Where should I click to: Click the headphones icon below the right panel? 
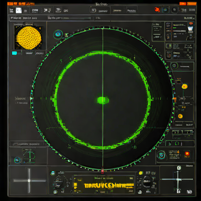coord(177,144)
